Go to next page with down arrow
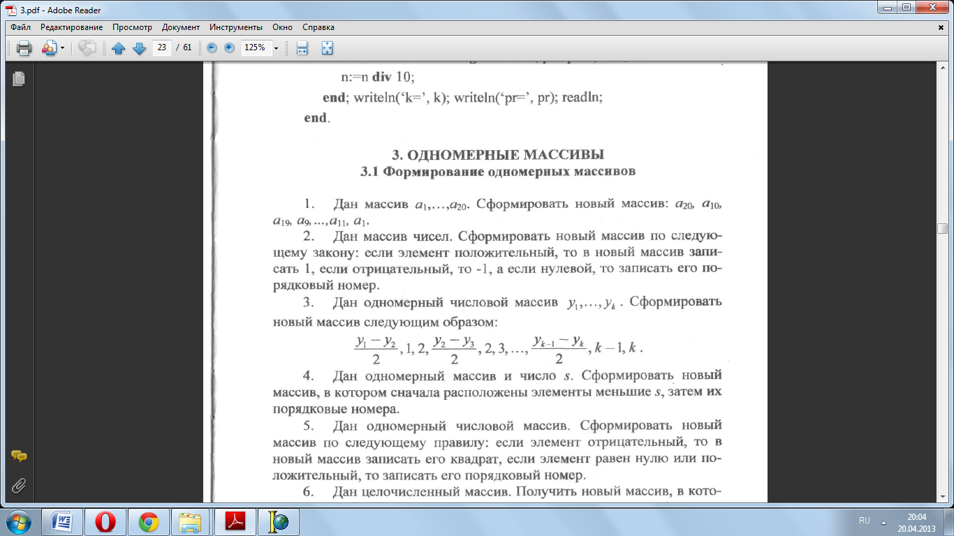 [138, 48]
